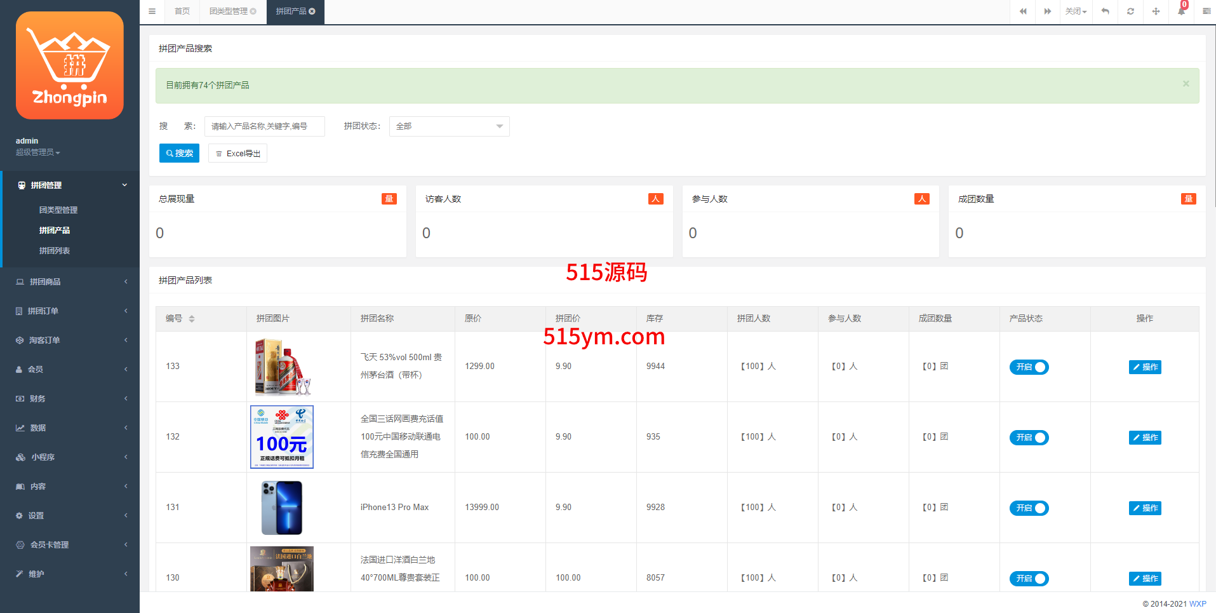Click the notification bell icon
This screenshot has width=1216, height=613.
tap(1181, 11)
